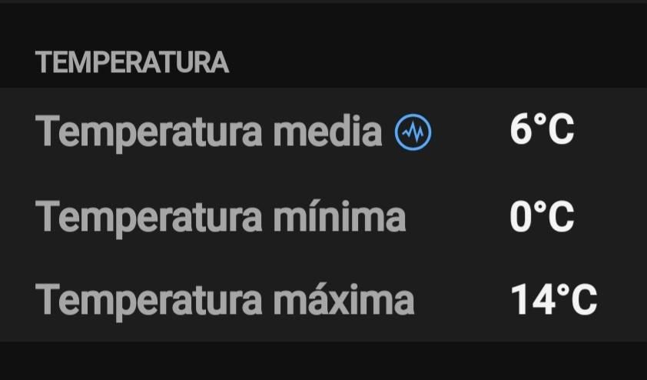Screen dimensions: 647x380
Task: Tap the word "mínima" in second row
Action: coord(340,216)
